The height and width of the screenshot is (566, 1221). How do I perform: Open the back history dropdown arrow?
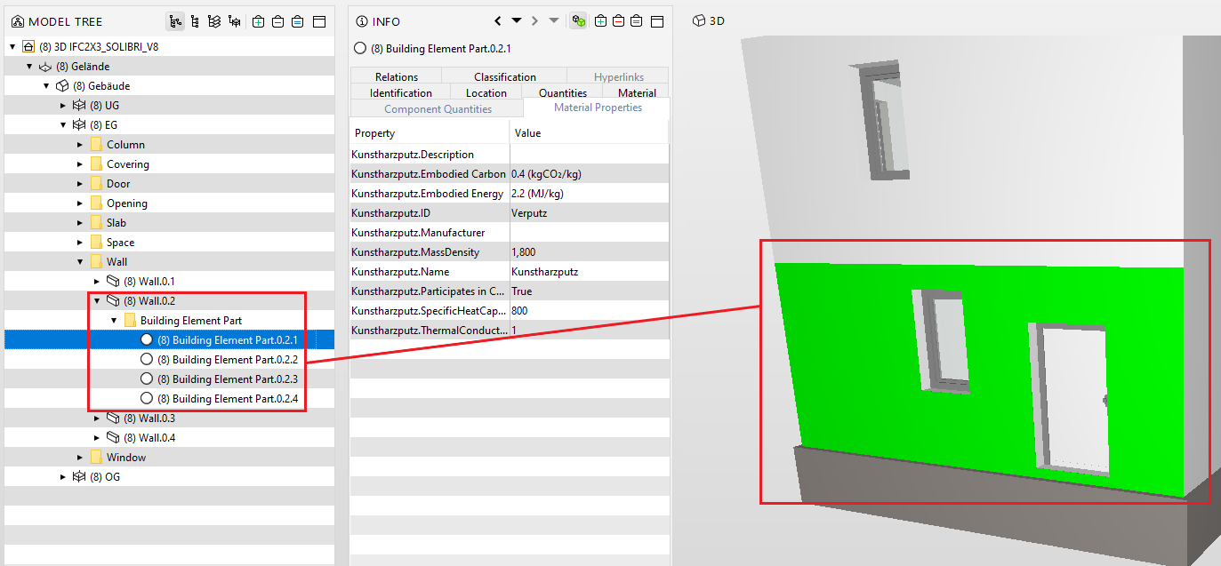[x=516, y=21]
